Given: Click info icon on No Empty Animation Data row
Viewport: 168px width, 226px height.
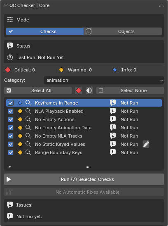Looking at the screenshot, I should click(113, 127).
